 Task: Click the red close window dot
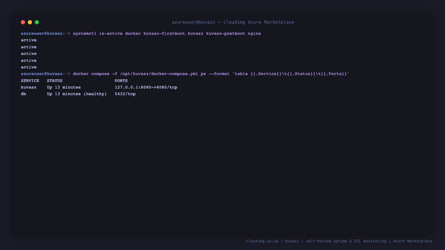coord(23,22)
